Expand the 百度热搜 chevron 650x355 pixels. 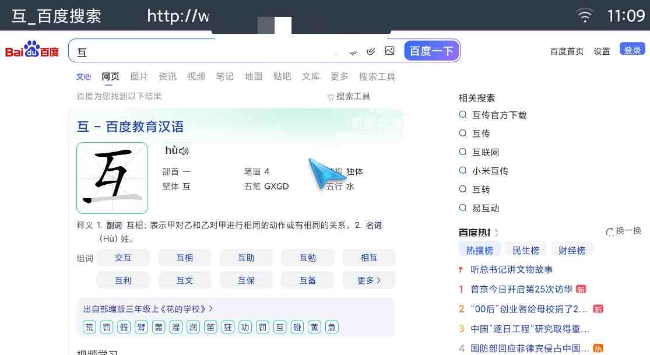pos(497,233)
